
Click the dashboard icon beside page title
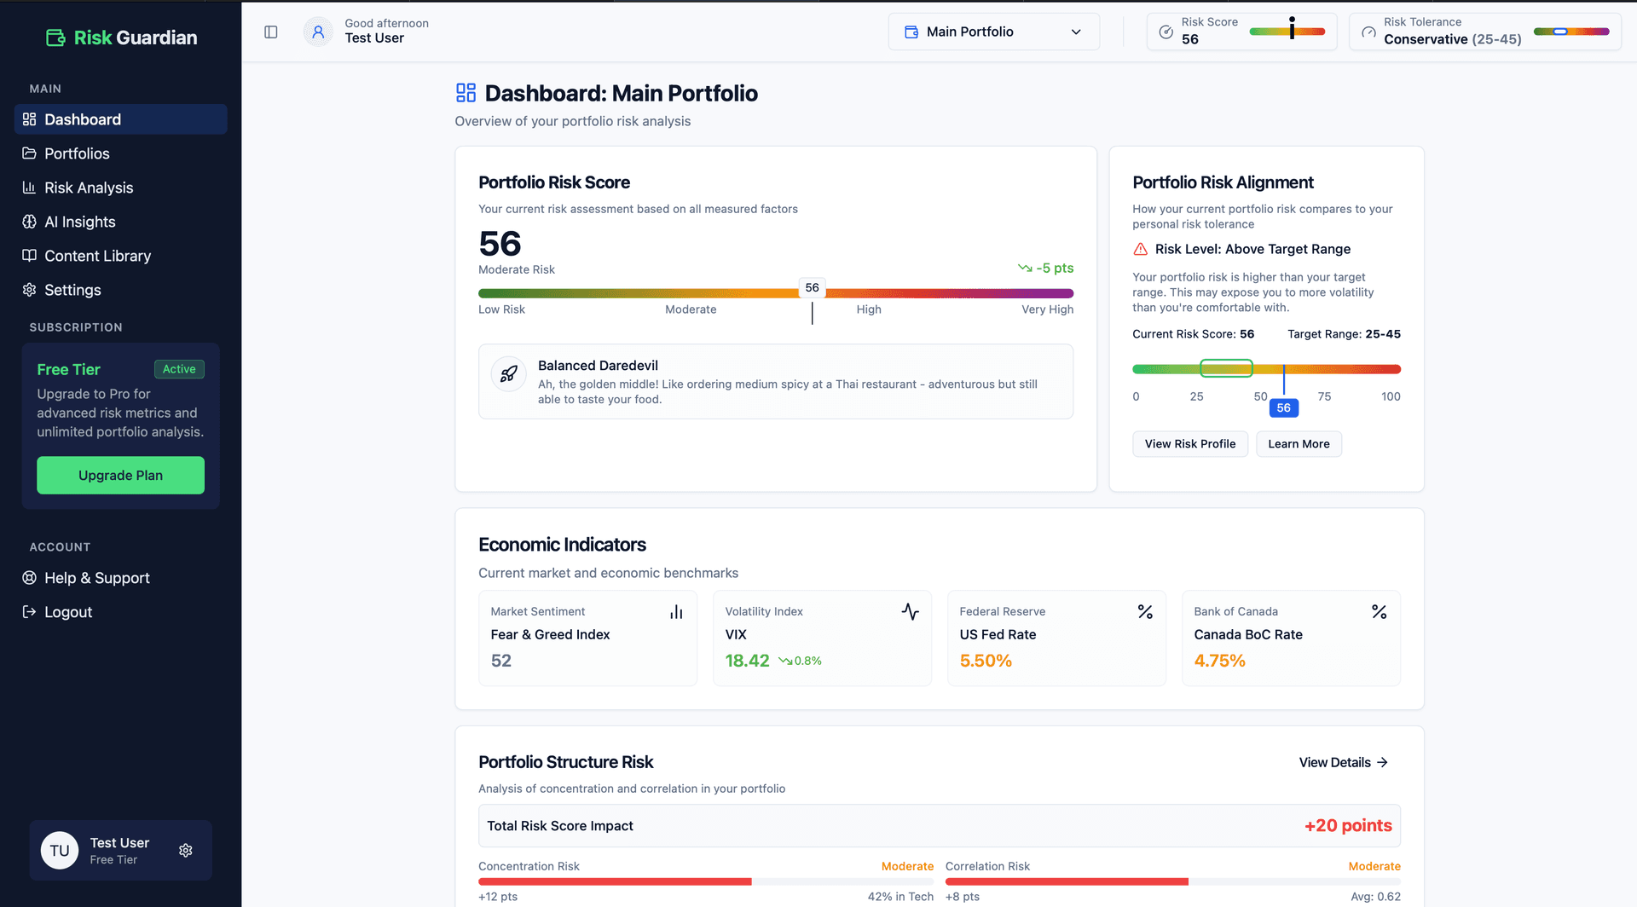click(x=466, y=93)
